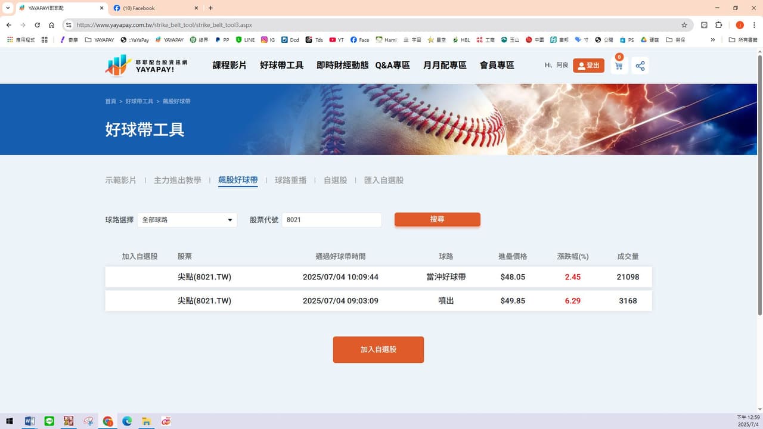Open the LINE bookmark

coord(245,40)
